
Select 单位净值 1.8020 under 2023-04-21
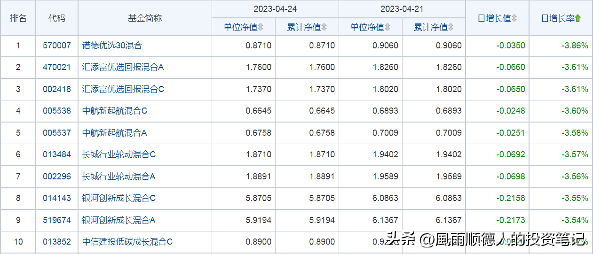(386, 89)
